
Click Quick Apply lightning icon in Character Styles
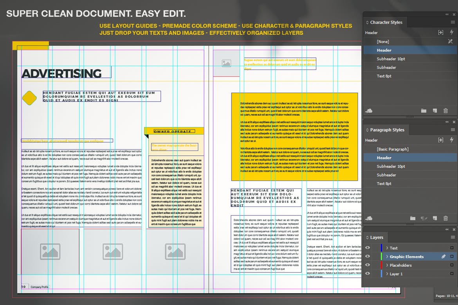point(451,32)
